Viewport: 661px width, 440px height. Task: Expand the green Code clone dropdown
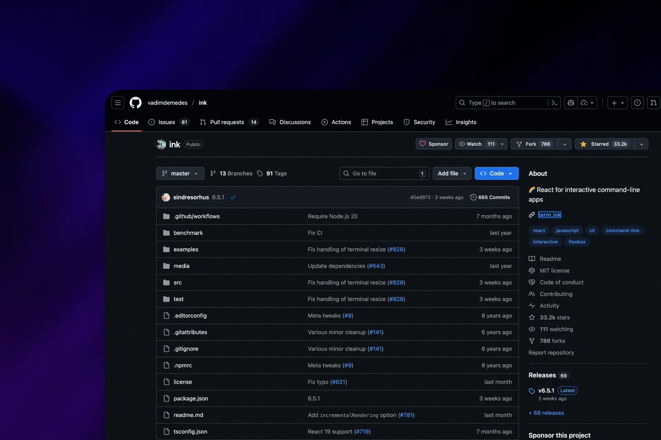point(496,174)
